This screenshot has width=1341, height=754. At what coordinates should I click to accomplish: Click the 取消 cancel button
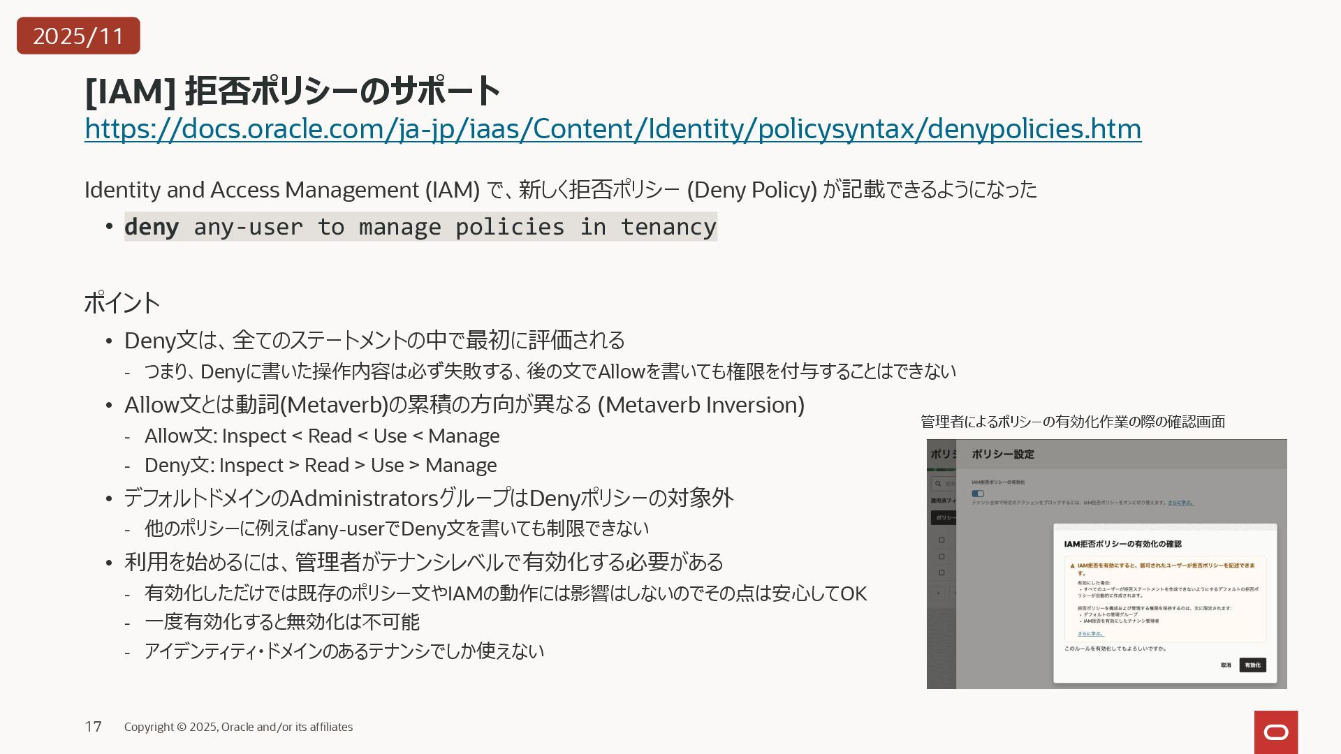1226,665
